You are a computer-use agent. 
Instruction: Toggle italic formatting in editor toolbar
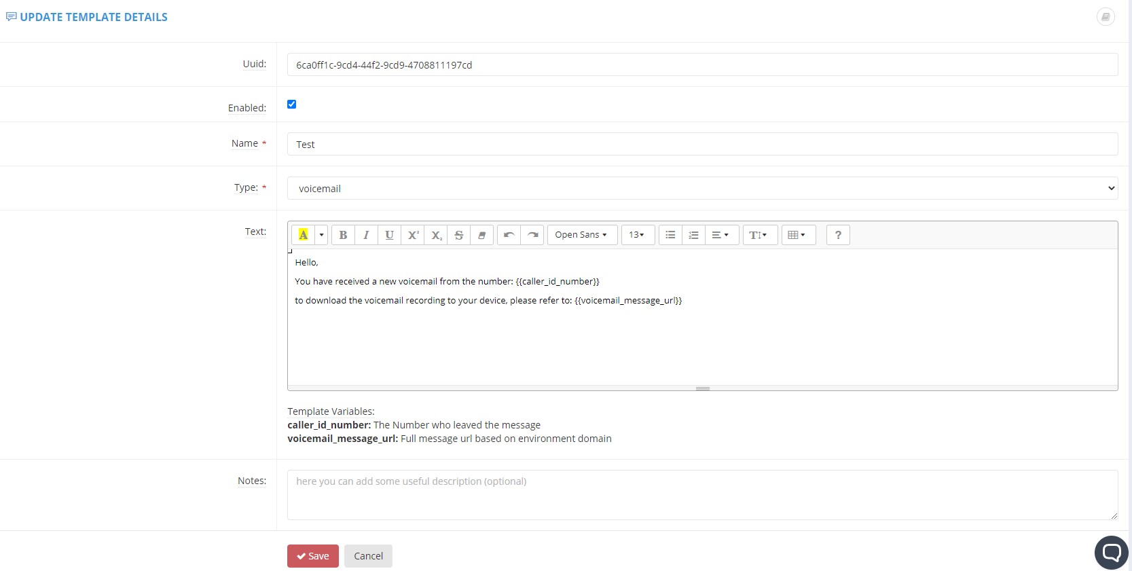[x=366, y=235]
